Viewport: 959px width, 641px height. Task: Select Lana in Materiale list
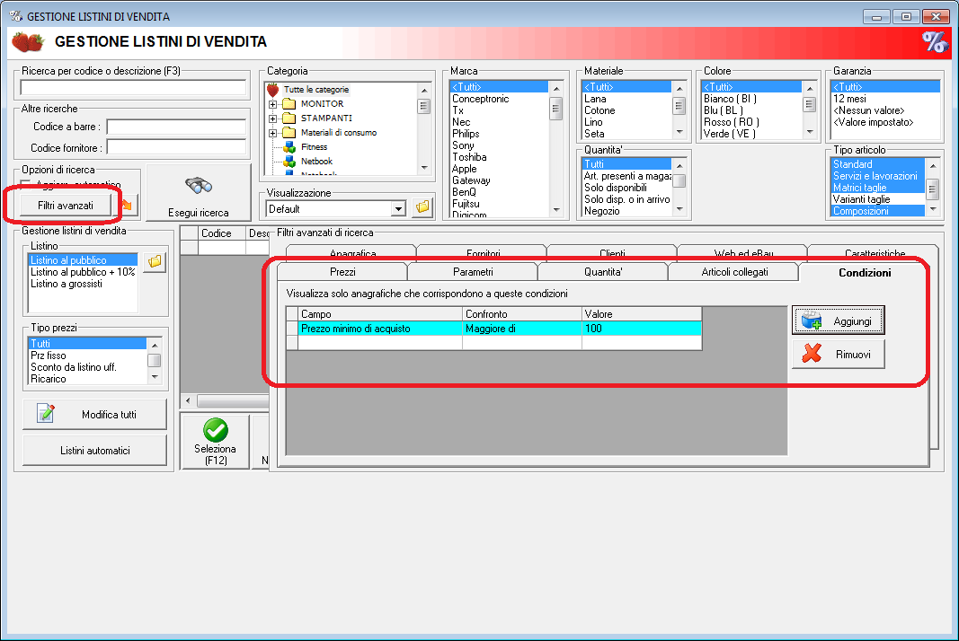coord(595,99)
